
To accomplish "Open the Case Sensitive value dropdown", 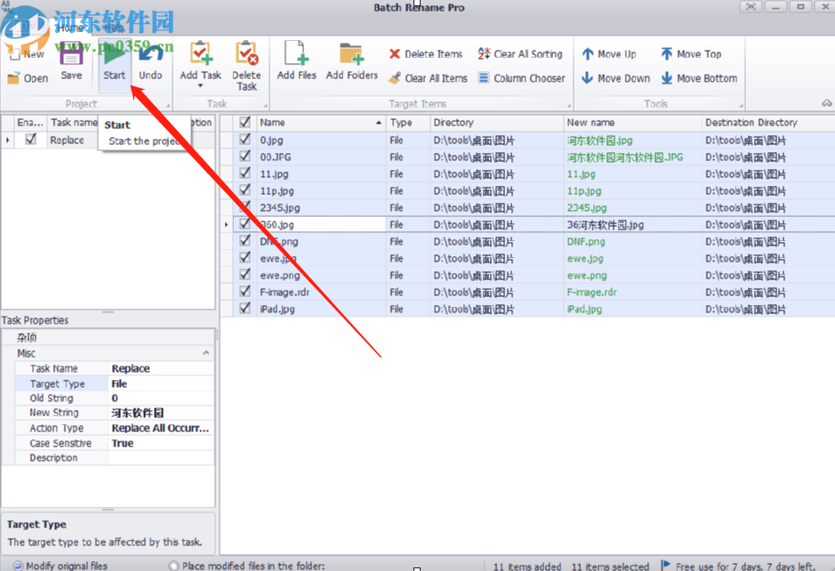I will (160, 443).
